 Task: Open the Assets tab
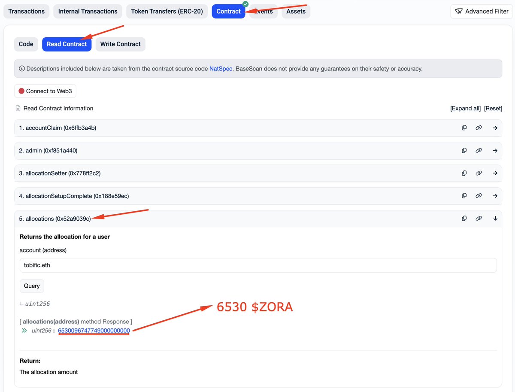(x=296, y=12)
